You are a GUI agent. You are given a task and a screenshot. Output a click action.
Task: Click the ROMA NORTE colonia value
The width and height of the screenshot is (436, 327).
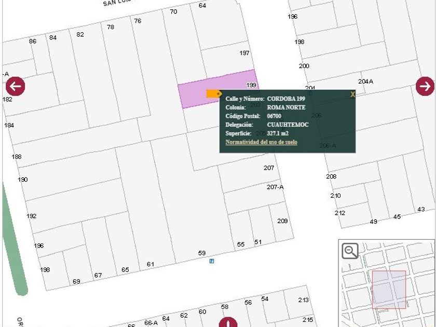click(x=286, y=107)
